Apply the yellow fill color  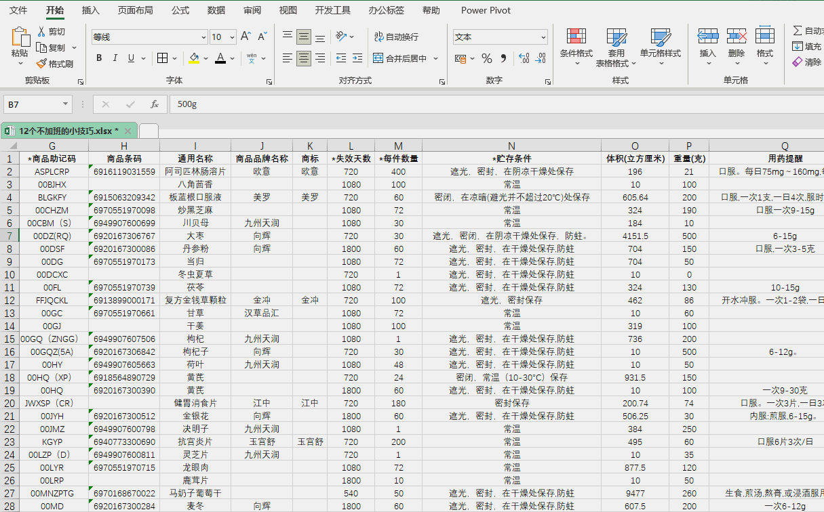(194, 58)
